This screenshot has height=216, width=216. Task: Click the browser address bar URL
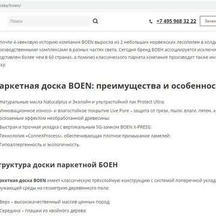(10, 5)
